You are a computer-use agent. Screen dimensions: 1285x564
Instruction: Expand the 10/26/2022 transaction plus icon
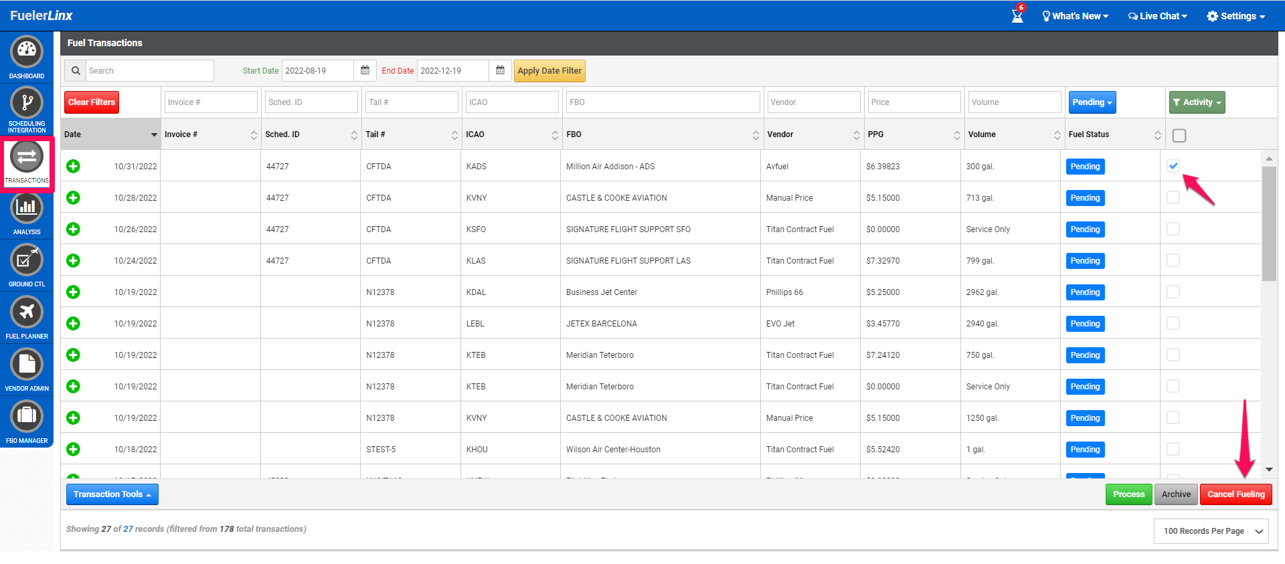click(x=73, y=229)
